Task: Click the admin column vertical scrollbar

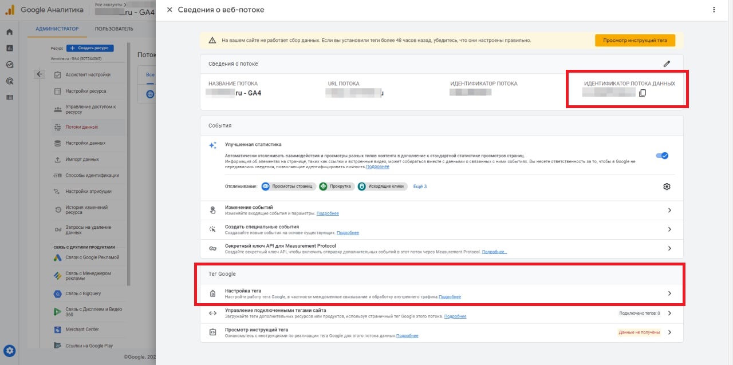Action: point(129,163)
